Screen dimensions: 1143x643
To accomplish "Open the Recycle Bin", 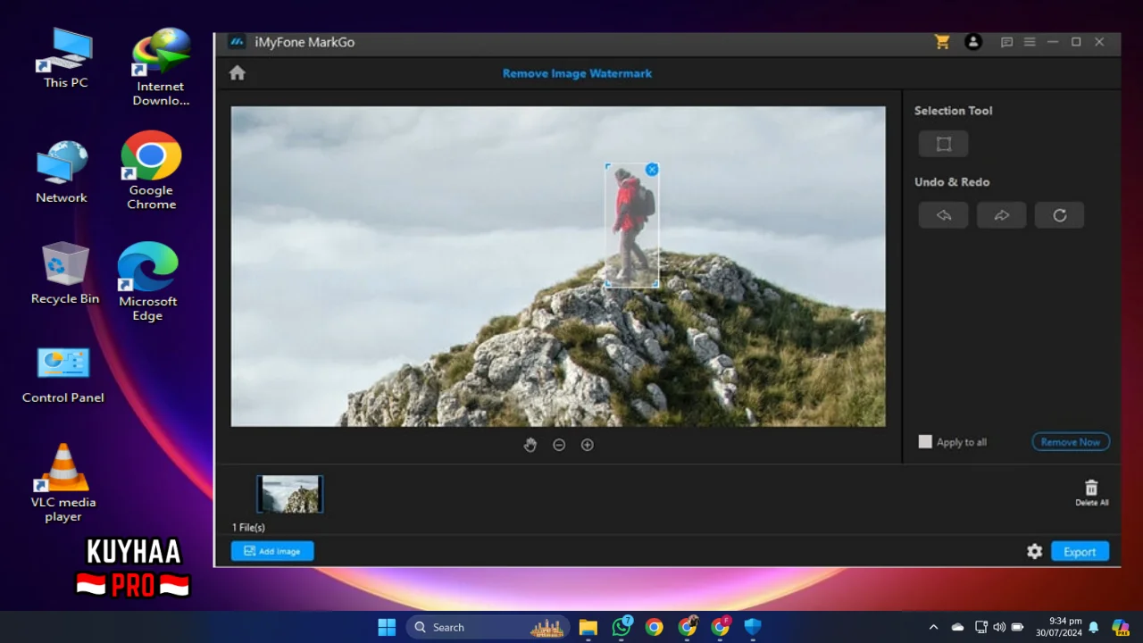I will tap(65, 273).
